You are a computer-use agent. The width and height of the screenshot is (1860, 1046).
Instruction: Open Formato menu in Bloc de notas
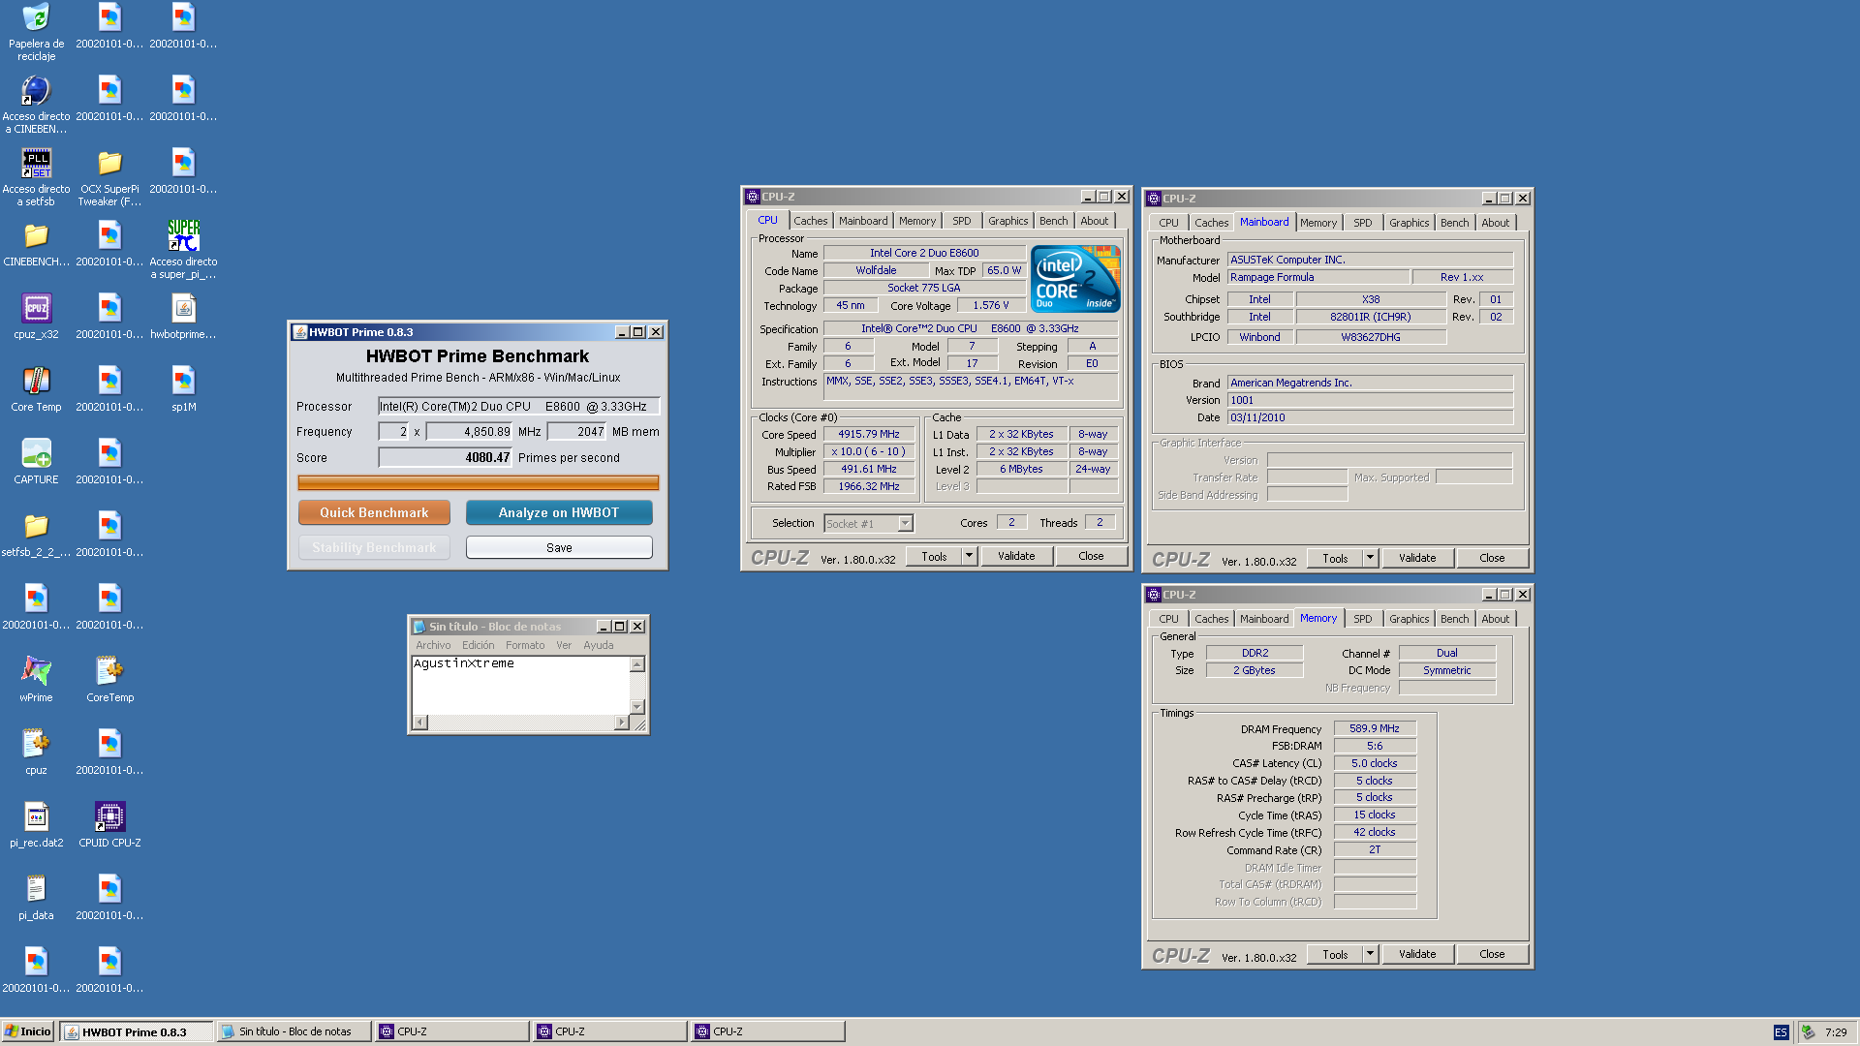[x=524, y=645]
